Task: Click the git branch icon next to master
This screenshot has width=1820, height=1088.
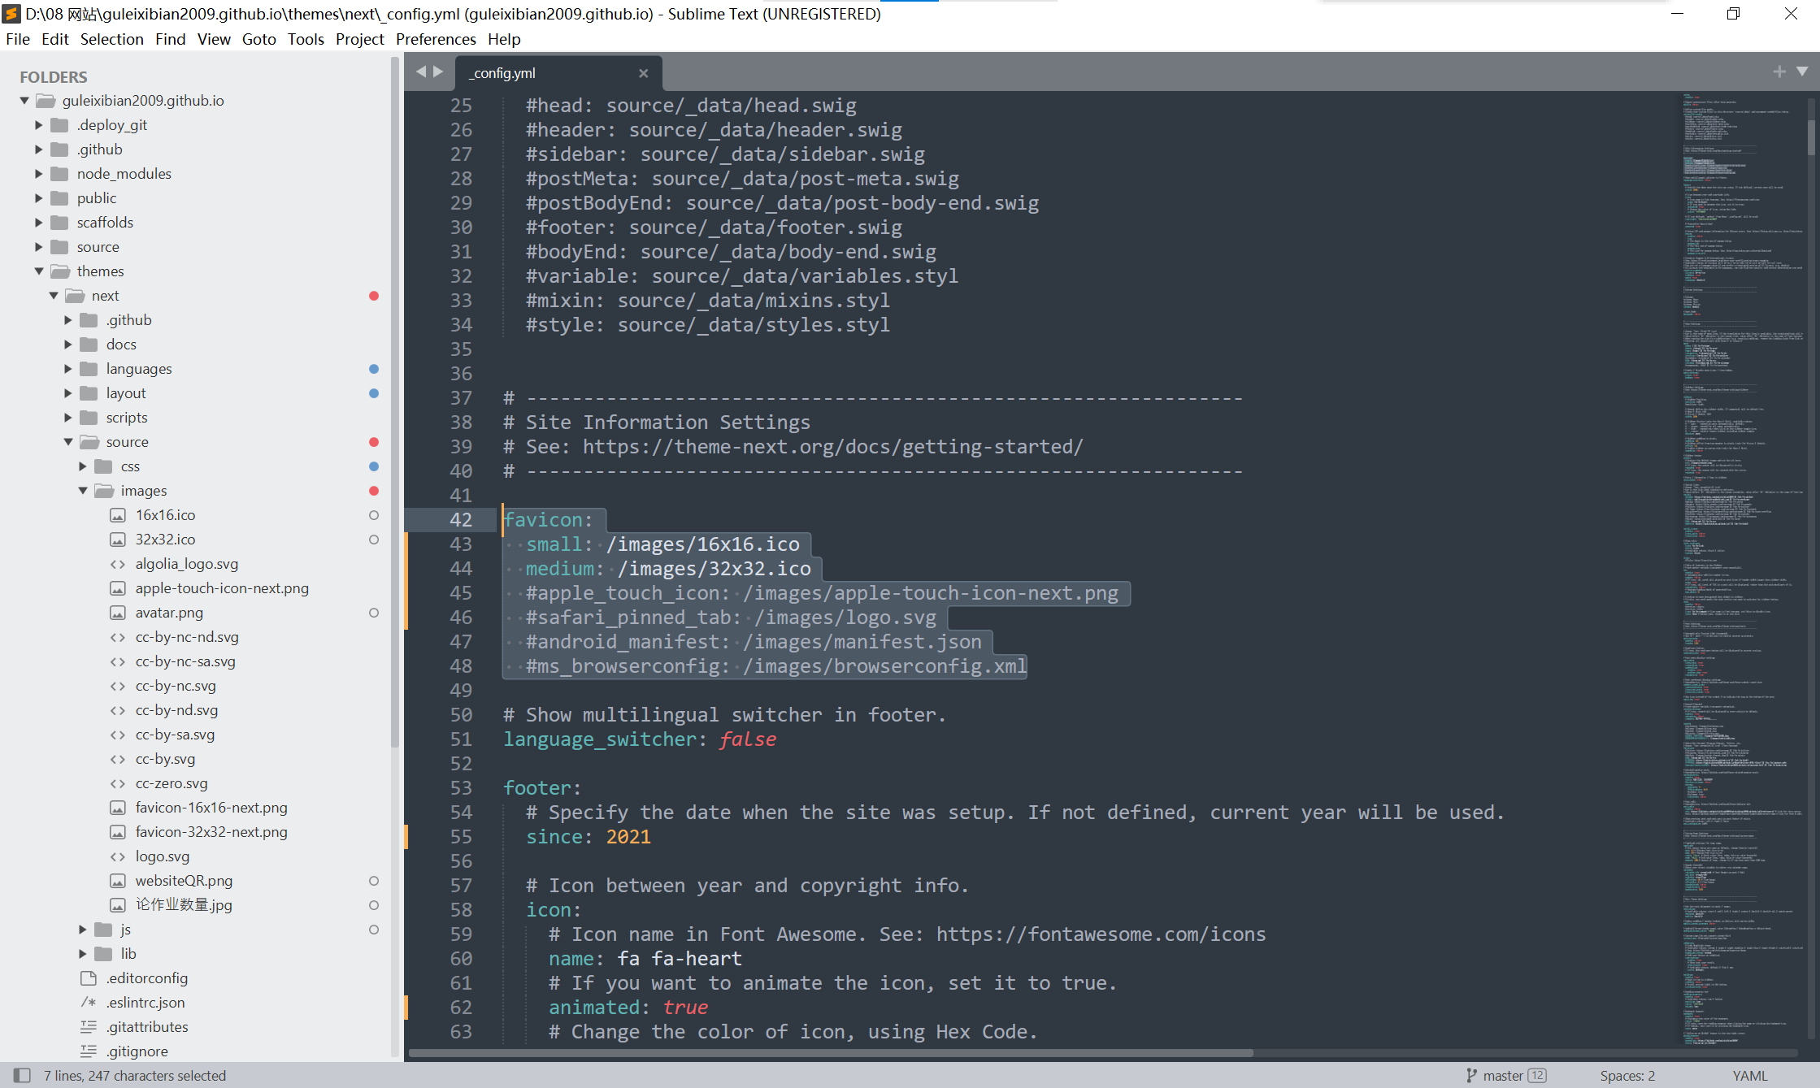Action: coord(1471,1075)
